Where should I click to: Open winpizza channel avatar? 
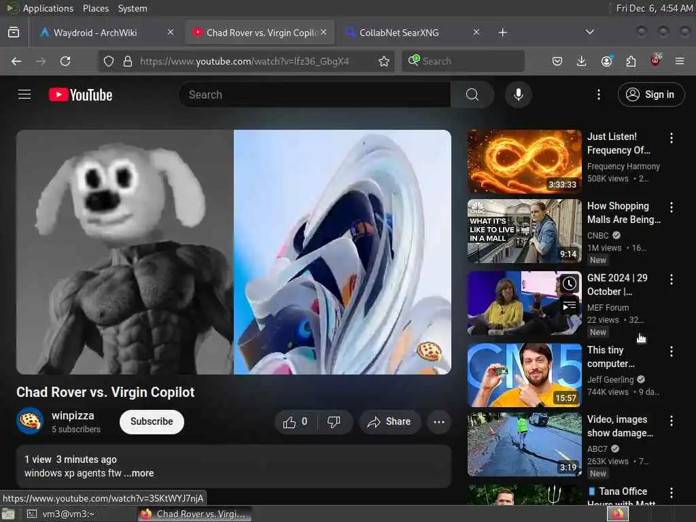30,421
